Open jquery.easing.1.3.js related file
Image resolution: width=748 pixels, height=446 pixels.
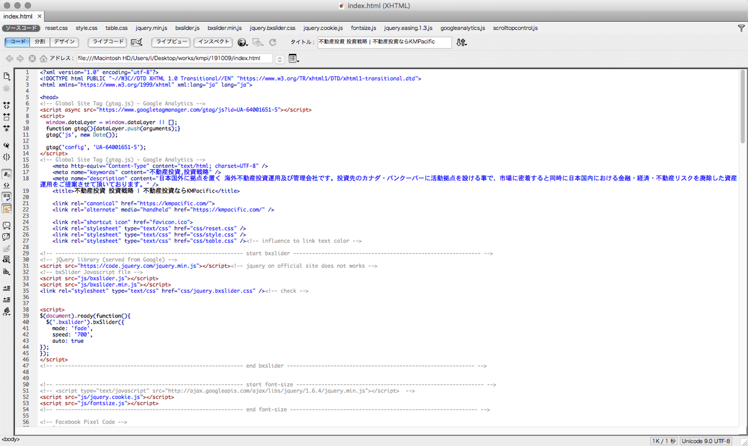[x=408, y=28]
